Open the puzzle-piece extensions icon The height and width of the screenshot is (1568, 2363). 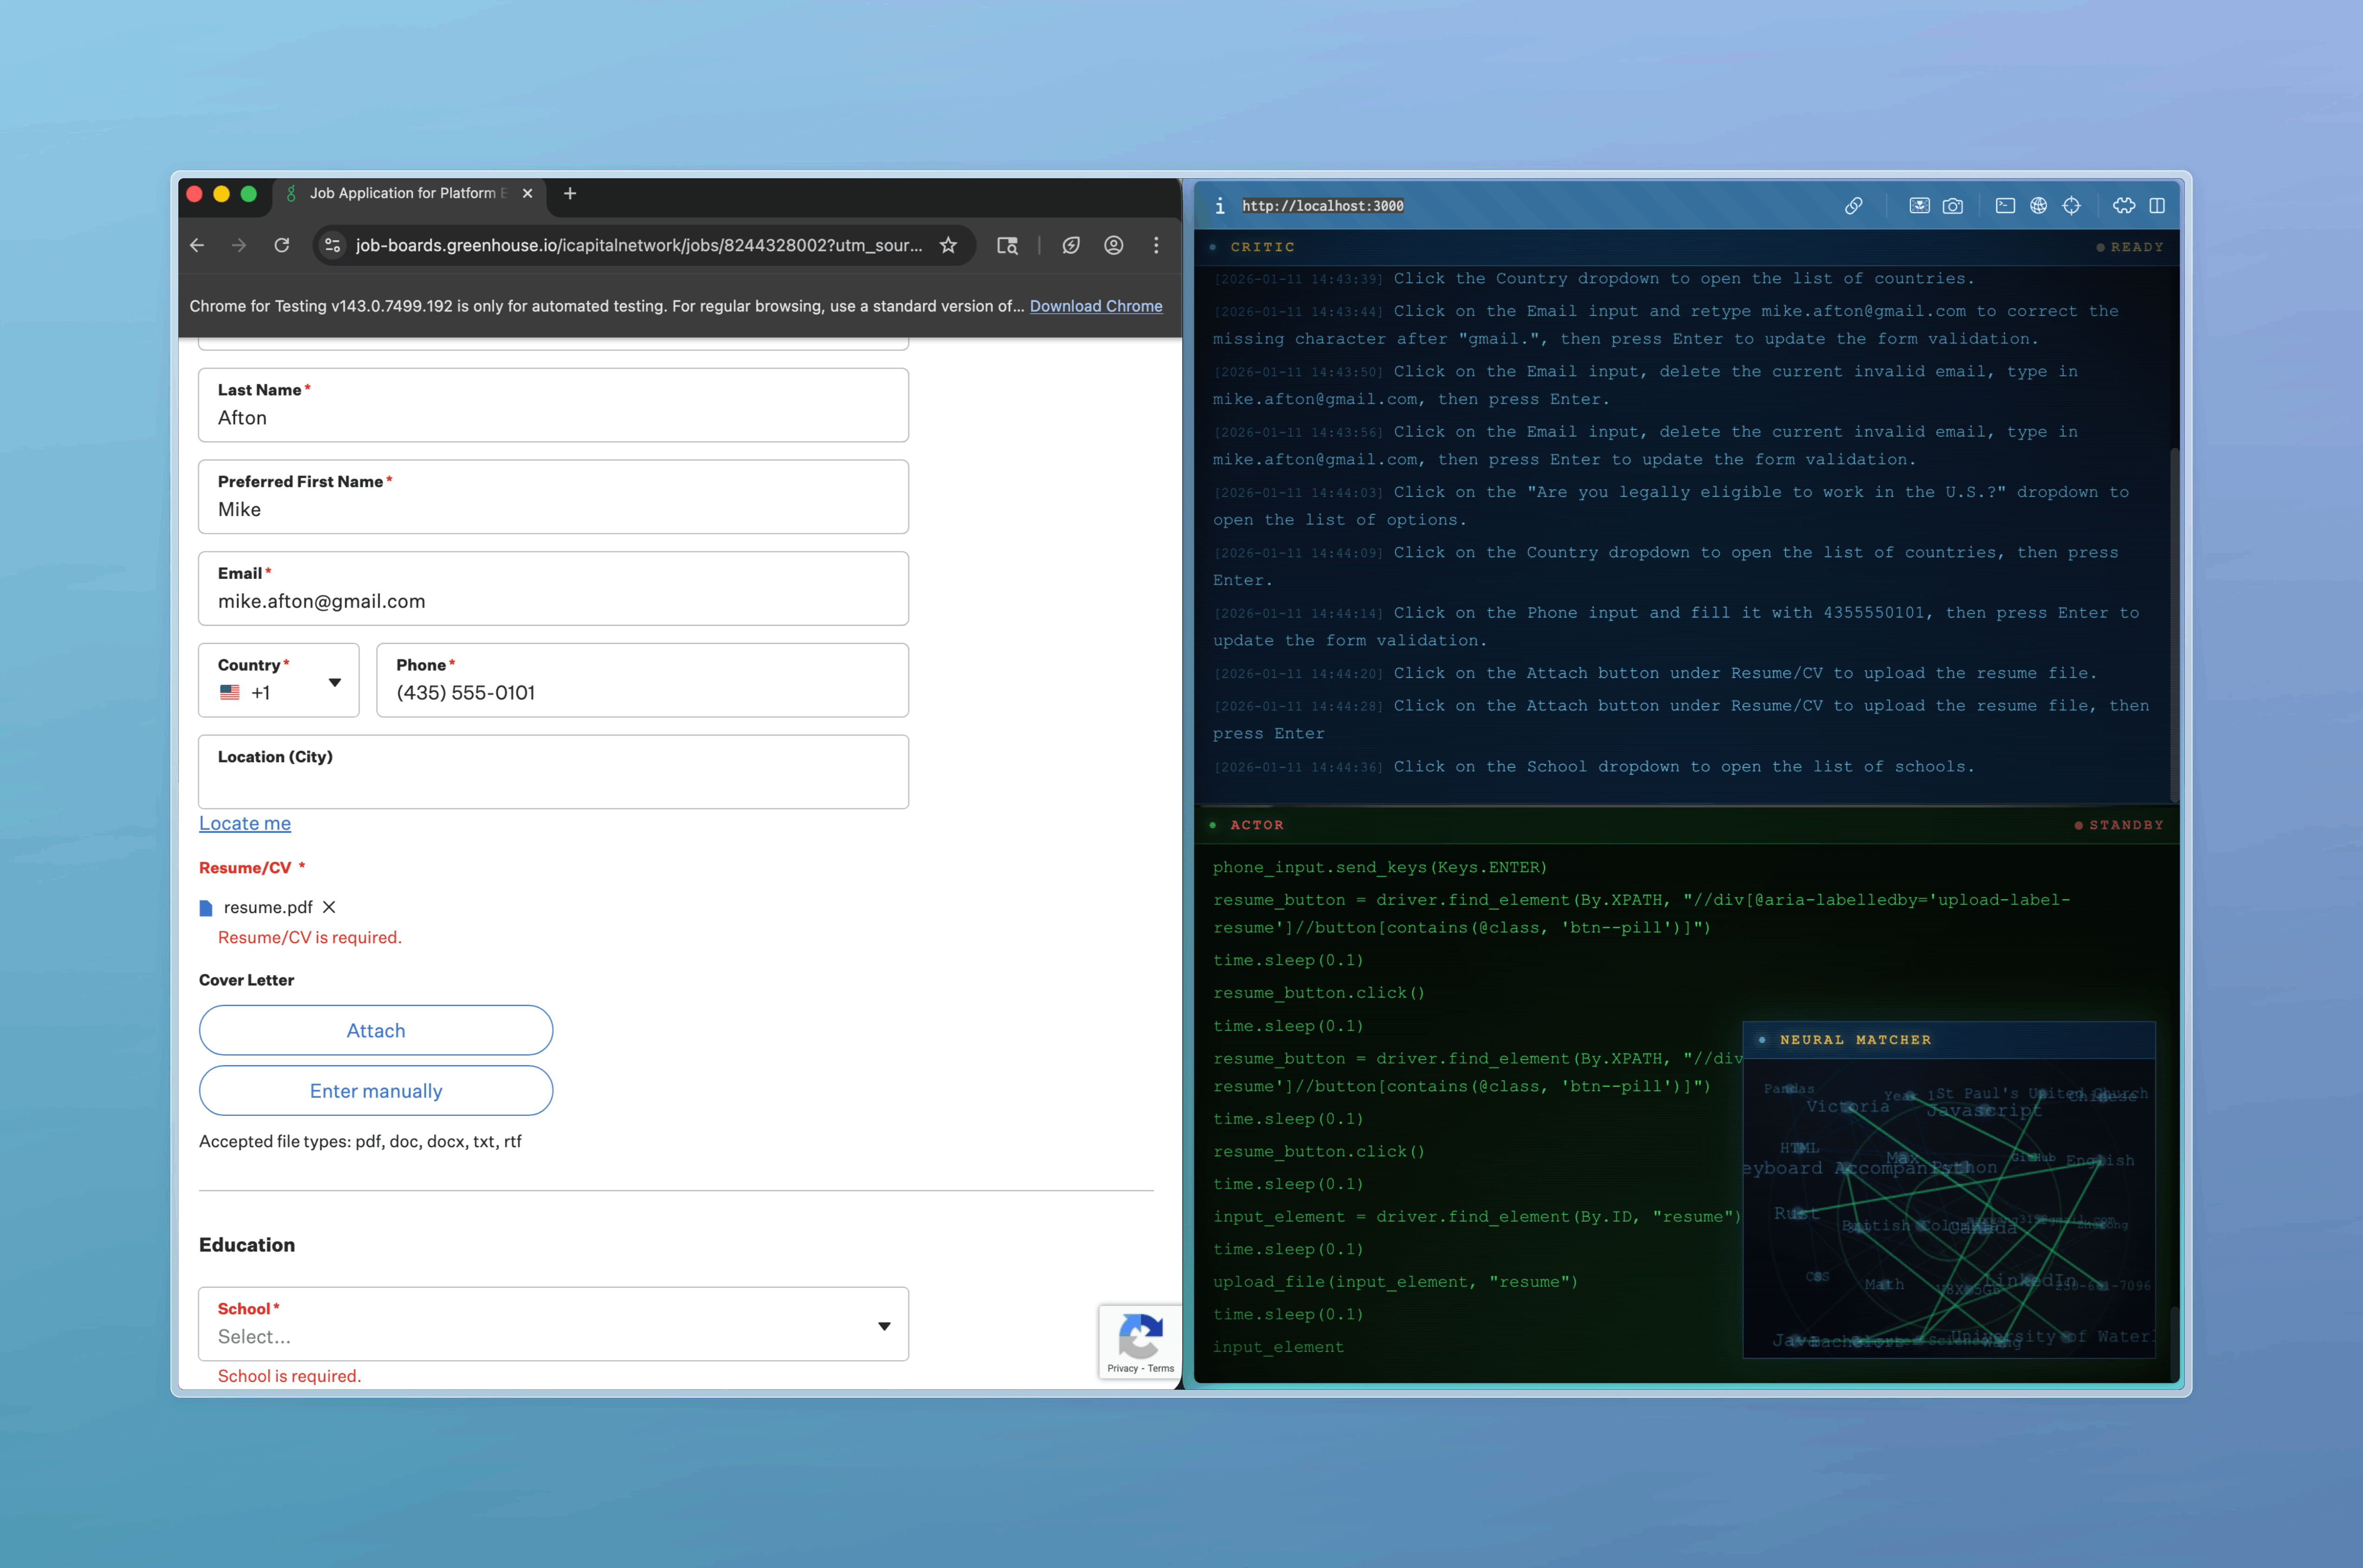coord(2123,206)
